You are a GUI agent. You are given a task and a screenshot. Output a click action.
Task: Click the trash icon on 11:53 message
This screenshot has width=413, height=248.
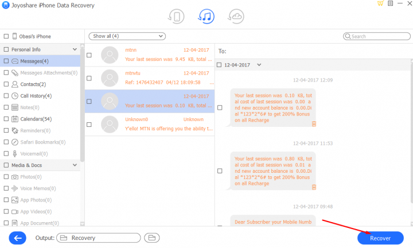point(314,187)
